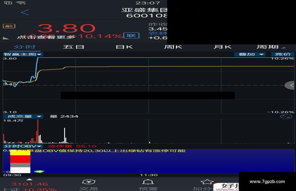Open the 成交量 indicator dropdown

pos(23,116)
